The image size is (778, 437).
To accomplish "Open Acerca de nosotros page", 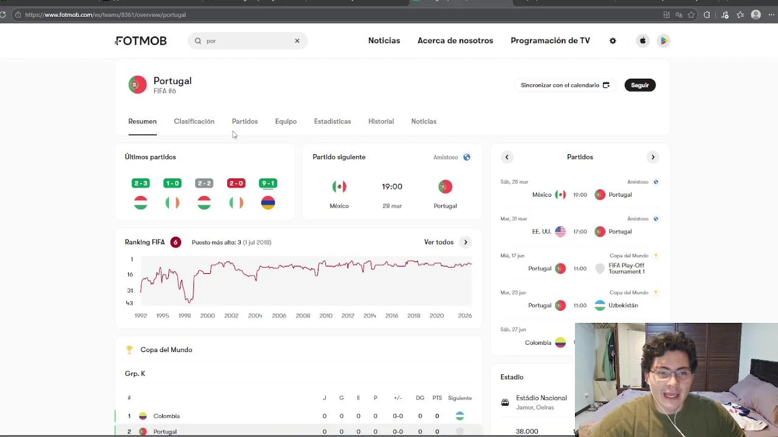I will [x=455, y=41].
